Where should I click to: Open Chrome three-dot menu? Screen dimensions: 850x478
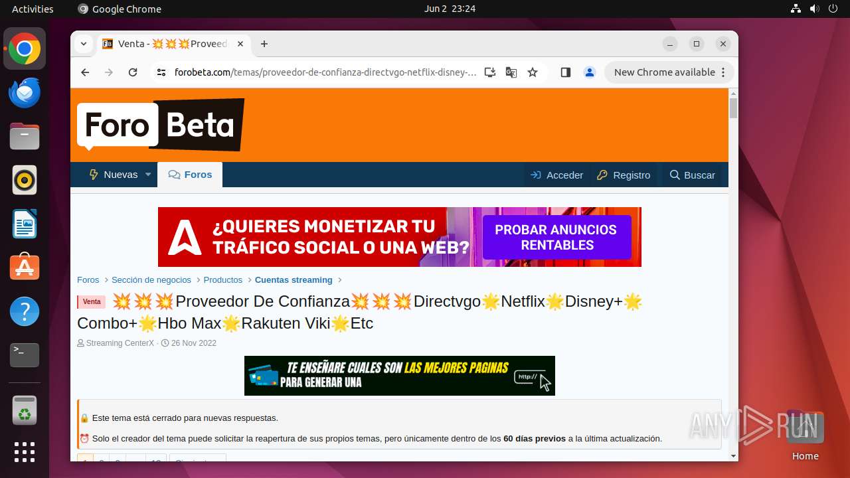(724, 72)
